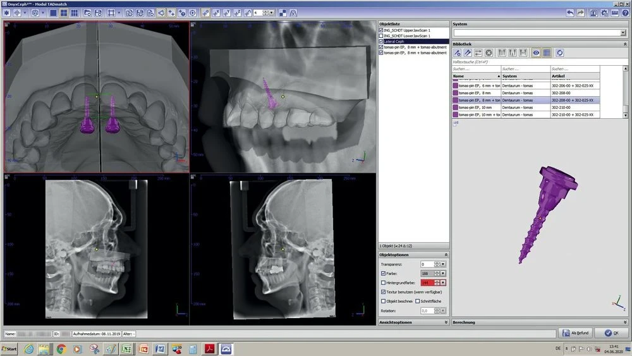Expand the Ansichtsoptionen panel

[446, 322]
